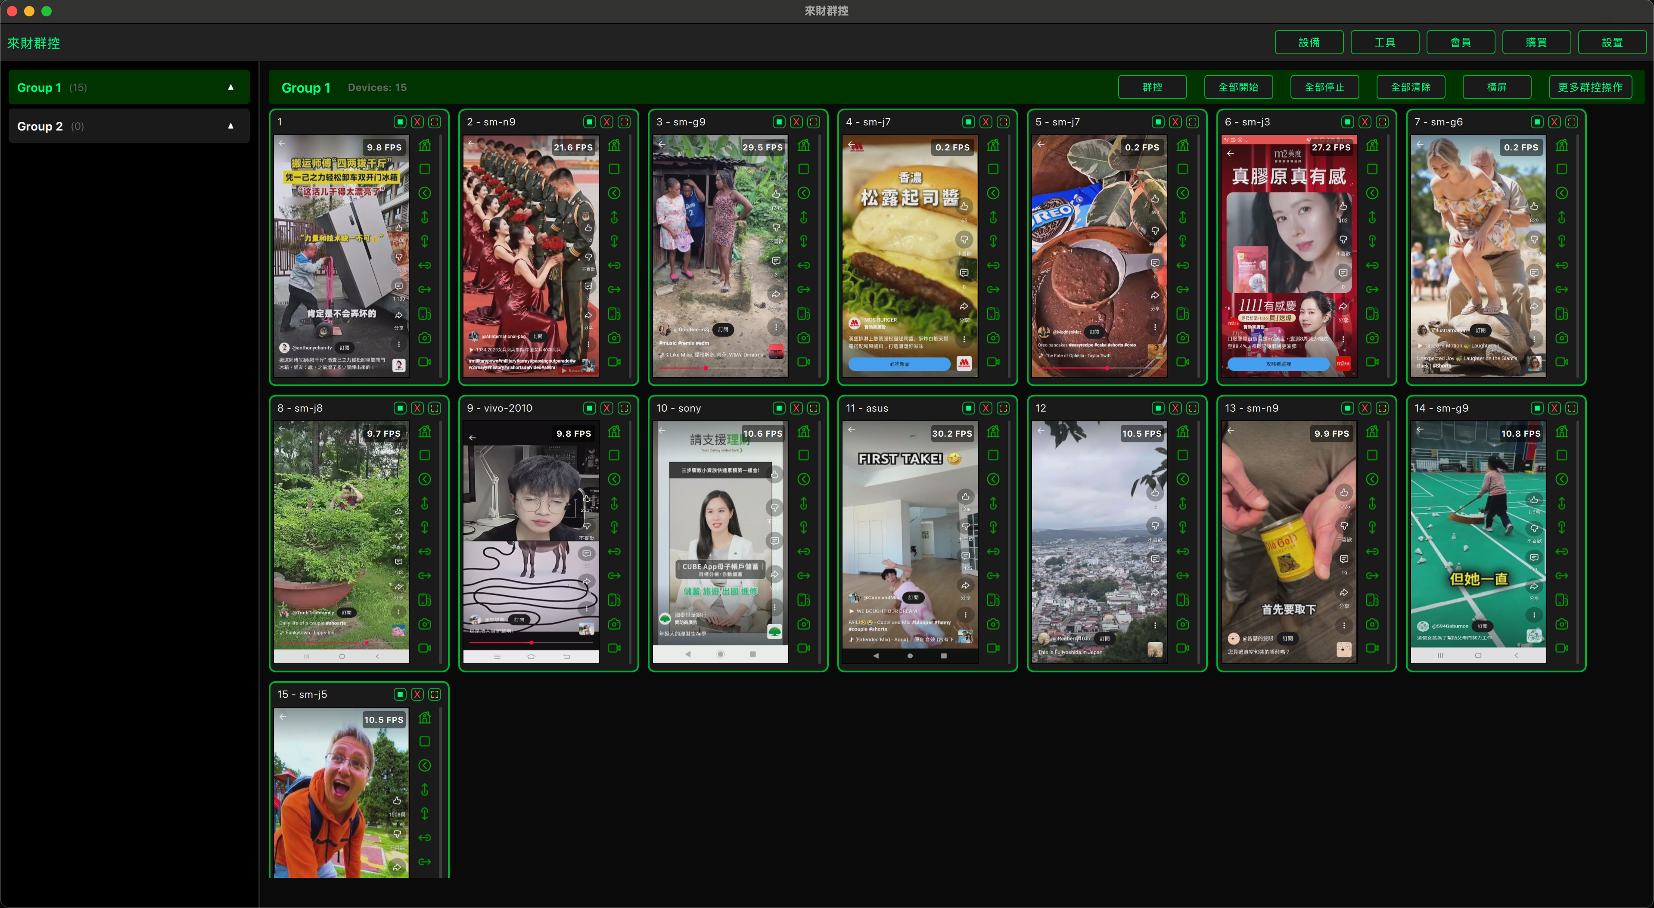Toggle green select box on device 8 sm-j8
Screen dimensions: 1654x908
400,408
